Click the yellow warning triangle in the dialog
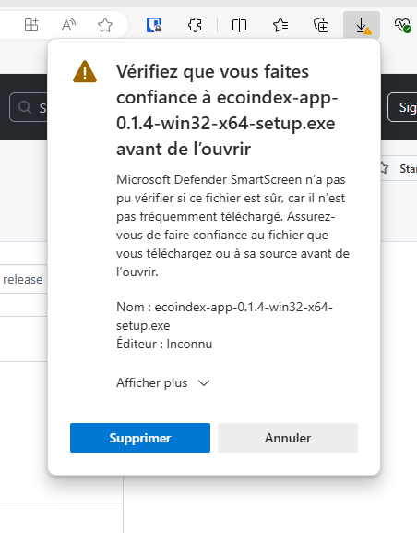 85,72
